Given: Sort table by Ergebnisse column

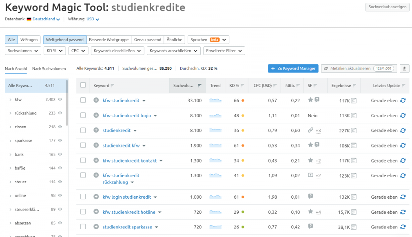Looking at the screenshot, I should coord(354,86).
